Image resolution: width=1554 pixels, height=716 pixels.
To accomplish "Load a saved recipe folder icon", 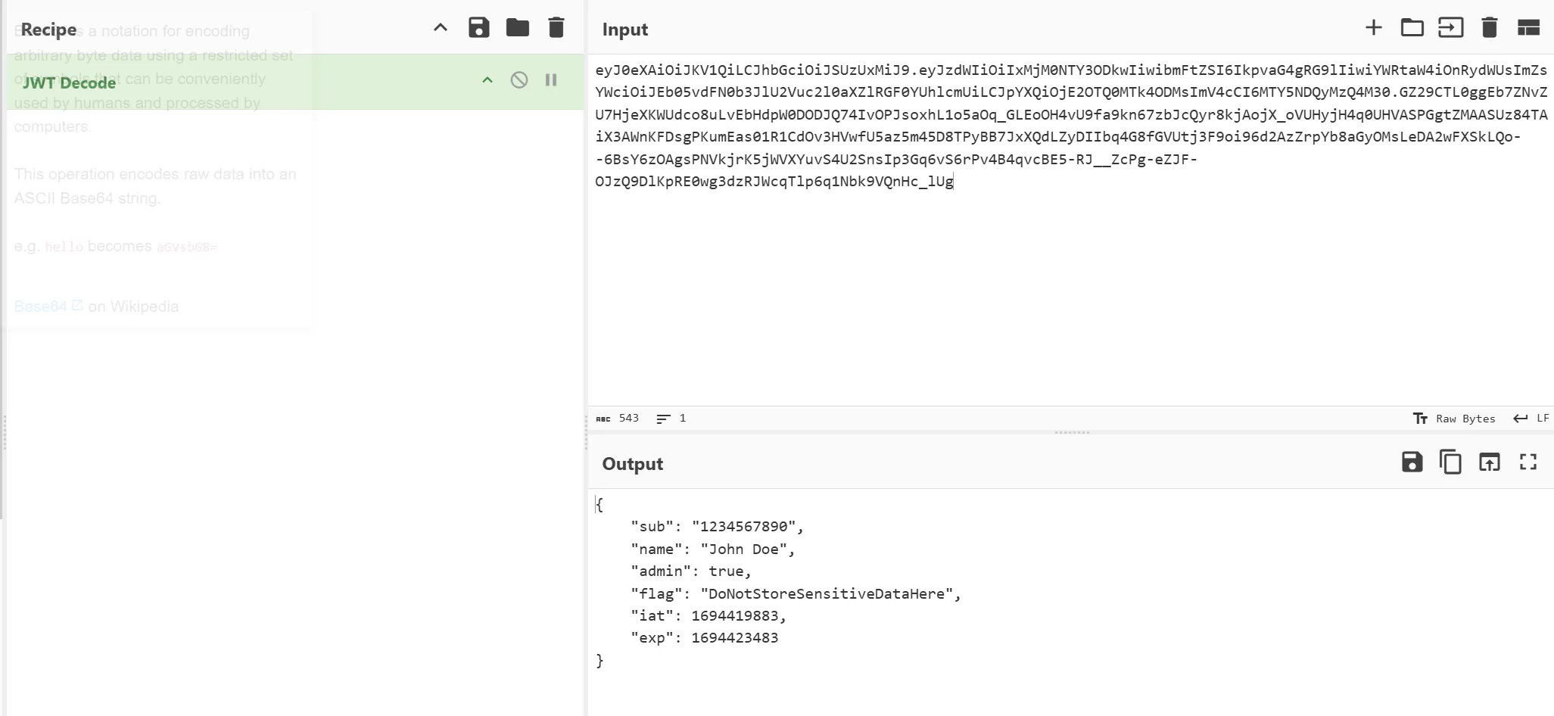I will point(518,28).
